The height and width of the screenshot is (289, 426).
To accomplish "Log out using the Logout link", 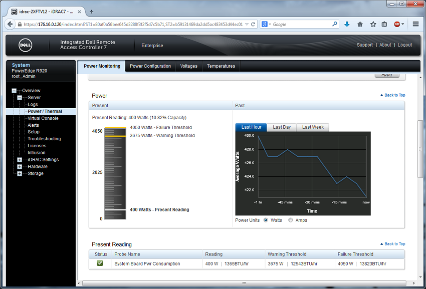I will pyautogui.click(x=404, y=45).
